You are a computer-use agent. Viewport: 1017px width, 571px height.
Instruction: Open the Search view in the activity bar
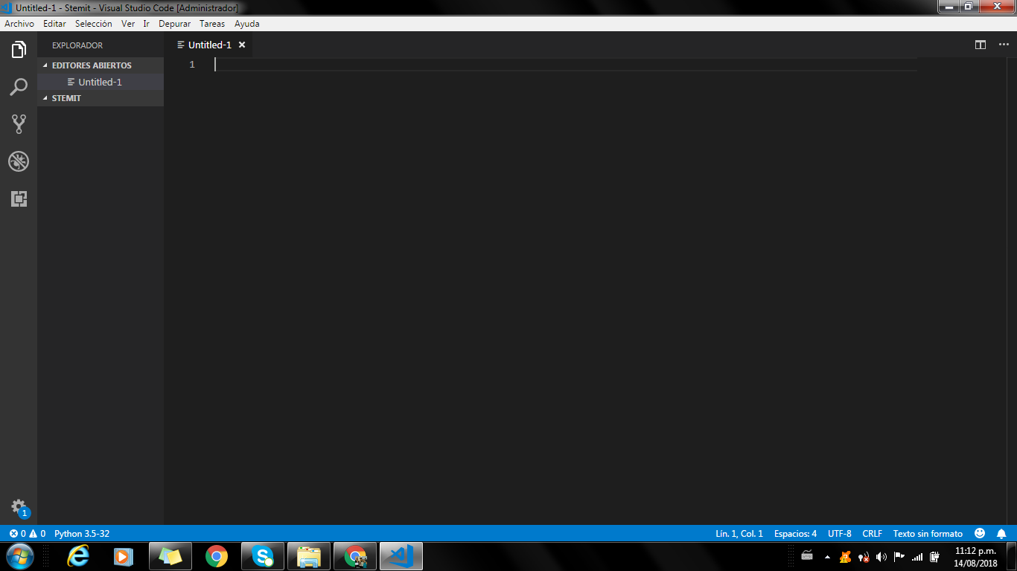pos(19,87)
